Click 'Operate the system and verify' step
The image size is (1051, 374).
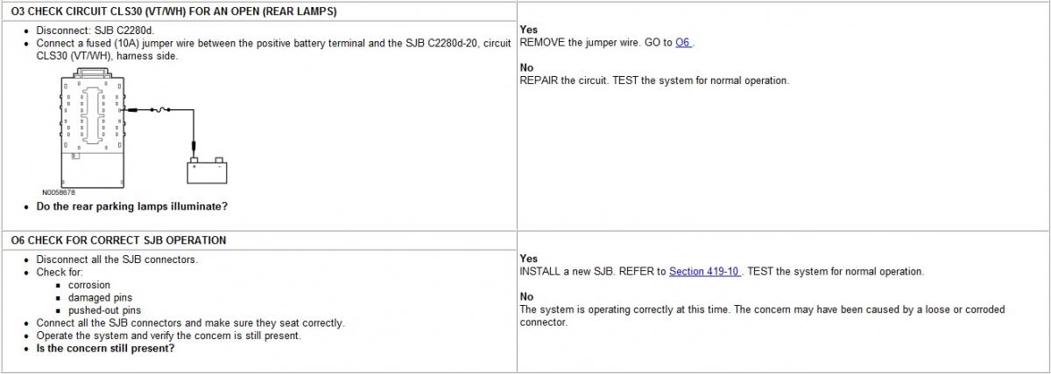coord(168,336)
